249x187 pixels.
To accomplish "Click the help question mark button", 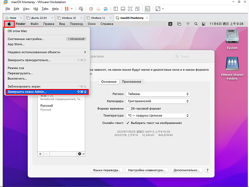I will pos(207,170).
